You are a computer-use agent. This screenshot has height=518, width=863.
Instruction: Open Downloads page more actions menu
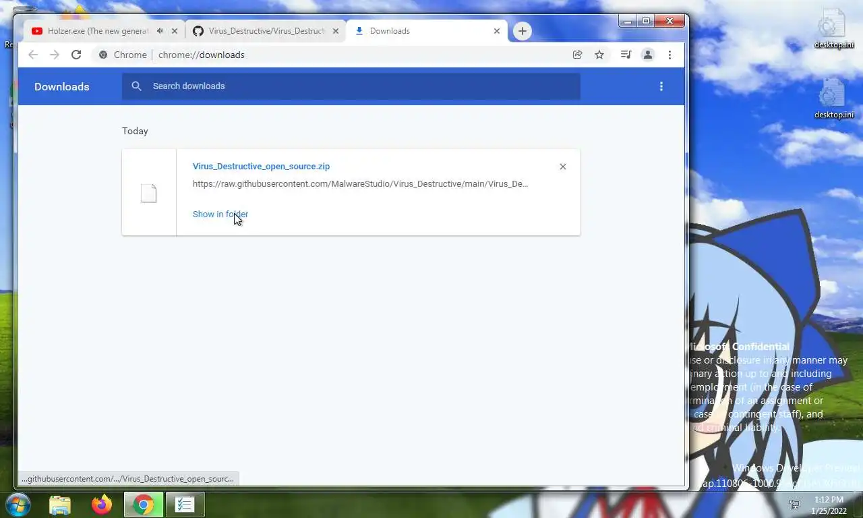pos(661,86)
